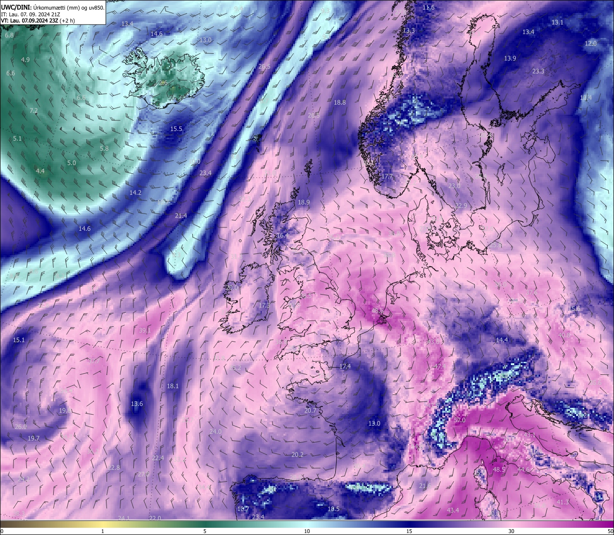Click the 12.0 value near the right edge
Image resolution: width=614 pixels, height=535 pixels.
tap(590, 43)
